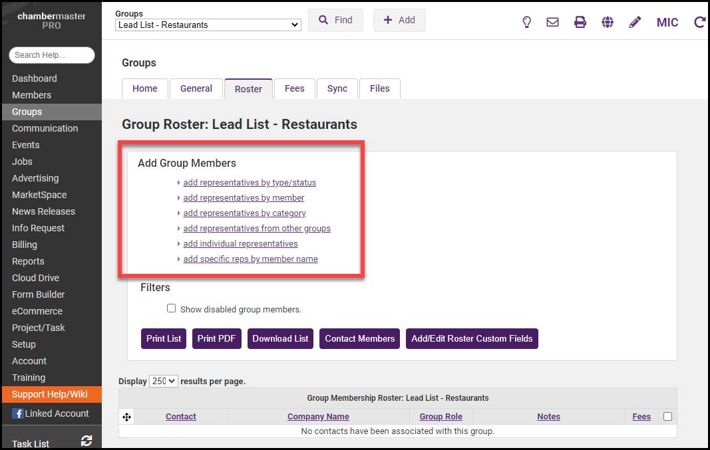Image resolution: width=710 pixels, height=450 pixels.
Task: Click the Search Help input field
Action: point(52,55)
